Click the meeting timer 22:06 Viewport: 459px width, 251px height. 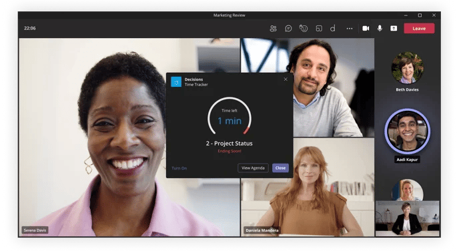[x=30, y=29]
